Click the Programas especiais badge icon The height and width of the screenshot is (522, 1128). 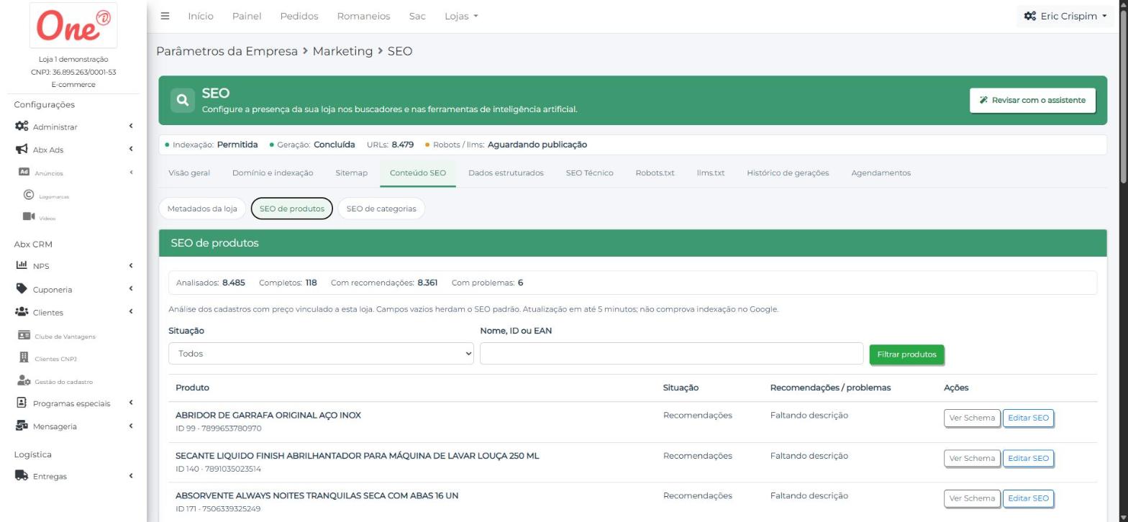click(x=22, y=403)
